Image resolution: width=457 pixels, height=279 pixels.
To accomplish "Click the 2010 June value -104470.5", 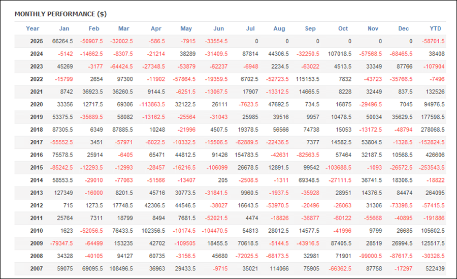I will tap(215, 231).
